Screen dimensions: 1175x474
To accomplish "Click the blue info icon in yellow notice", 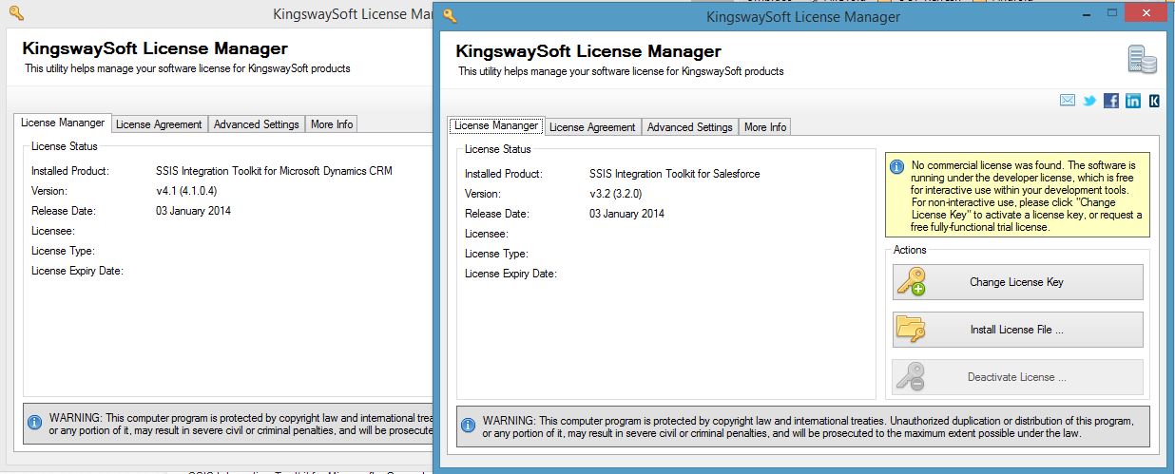I will coord(896,166).
